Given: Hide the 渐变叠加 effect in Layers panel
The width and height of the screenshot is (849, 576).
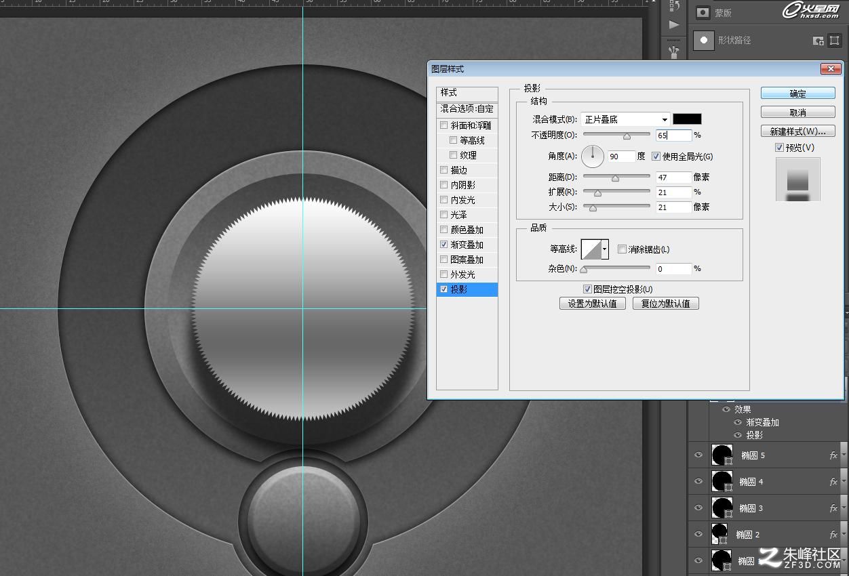Looking at the screenshot, I should click(x=738, y=422).
